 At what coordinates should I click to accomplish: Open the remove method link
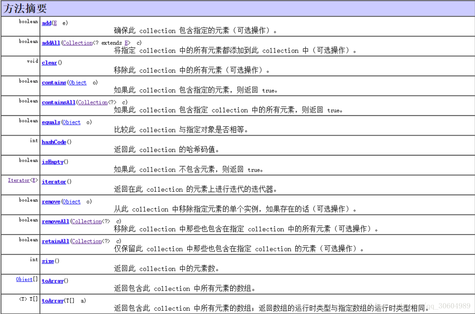(x=51, y=202)
